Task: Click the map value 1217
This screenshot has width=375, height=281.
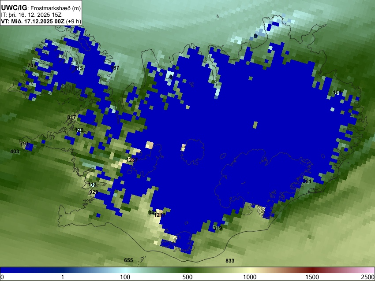Action: pyautogui.click(x=160, y=215)
